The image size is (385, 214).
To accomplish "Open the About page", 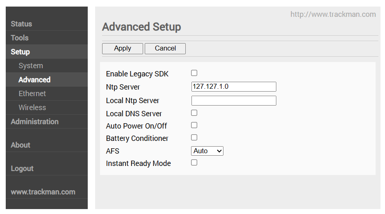I will [x=21, y=145].
